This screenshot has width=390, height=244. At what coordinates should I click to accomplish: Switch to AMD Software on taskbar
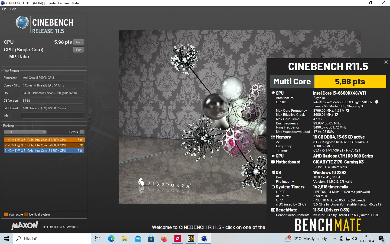[178, 239]
